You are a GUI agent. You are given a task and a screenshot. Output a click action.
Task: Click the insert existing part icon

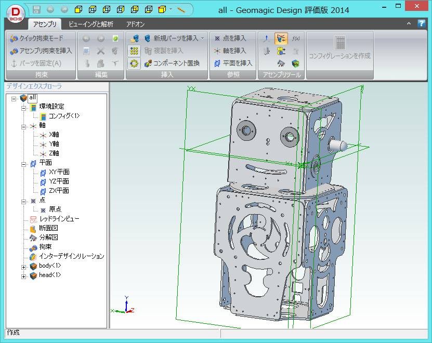[135, 38]
